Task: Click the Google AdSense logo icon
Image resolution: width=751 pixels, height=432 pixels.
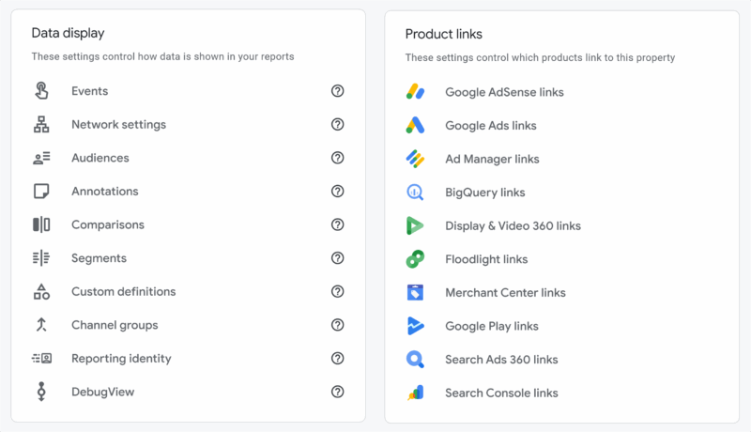Action: (x=415, y=92)
